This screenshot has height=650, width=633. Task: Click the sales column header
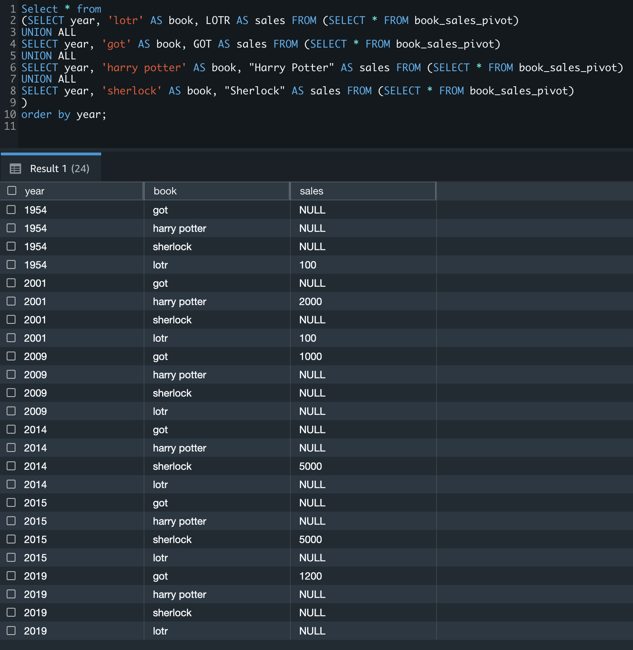[x=311, y=191]
